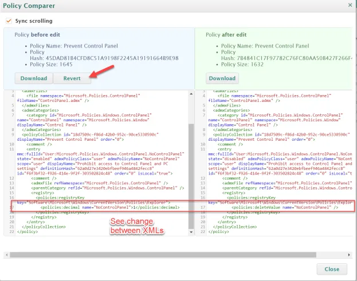Click the after-edit hash starting 7B4841C17F97782C
Screen dimensions: 357x281
click(295, 58)
